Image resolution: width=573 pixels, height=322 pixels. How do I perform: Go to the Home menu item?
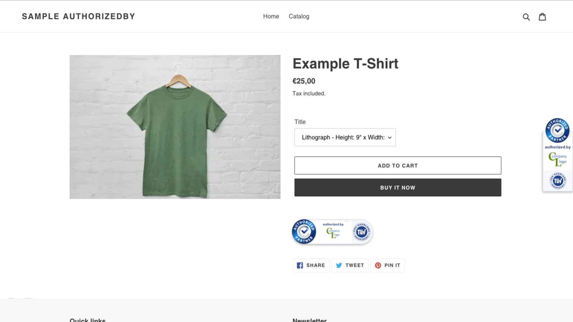click(271, 16)
